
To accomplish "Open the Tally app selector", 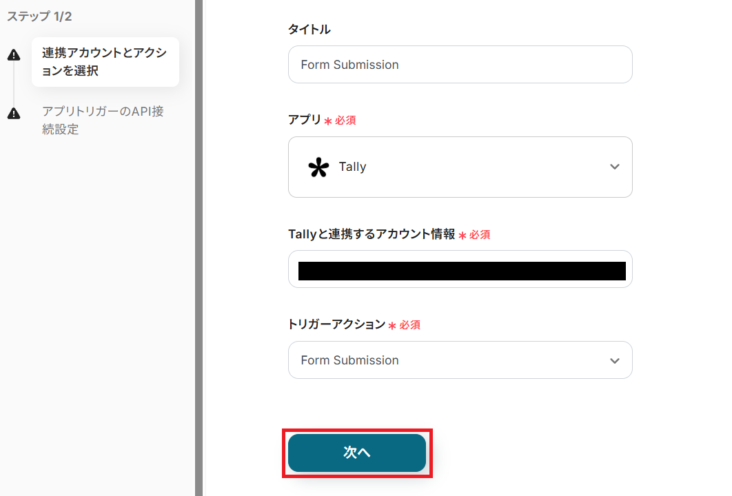I will click(x=460, y=167).
